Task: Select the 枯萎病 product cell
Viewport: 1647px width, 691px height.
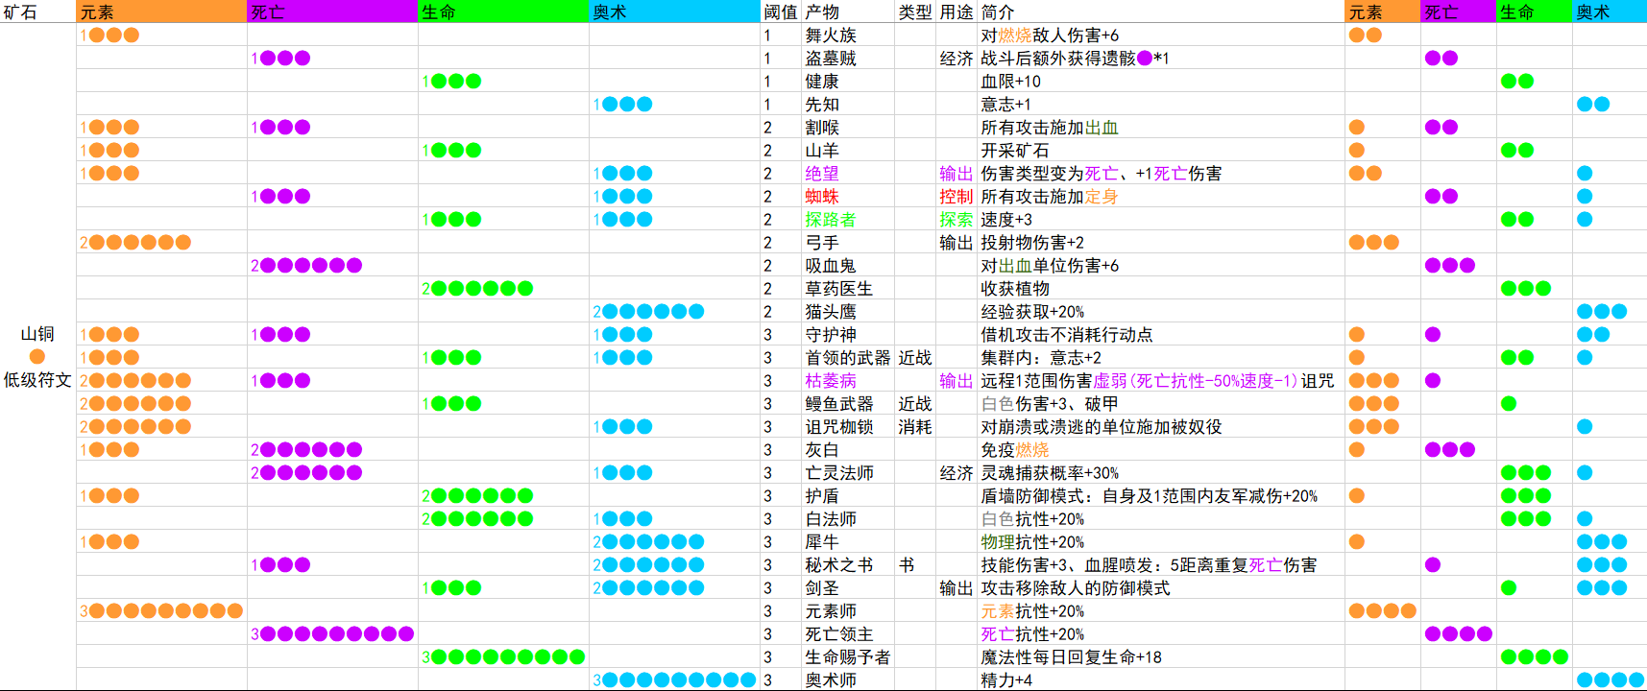Action: [x=848, y=380]
